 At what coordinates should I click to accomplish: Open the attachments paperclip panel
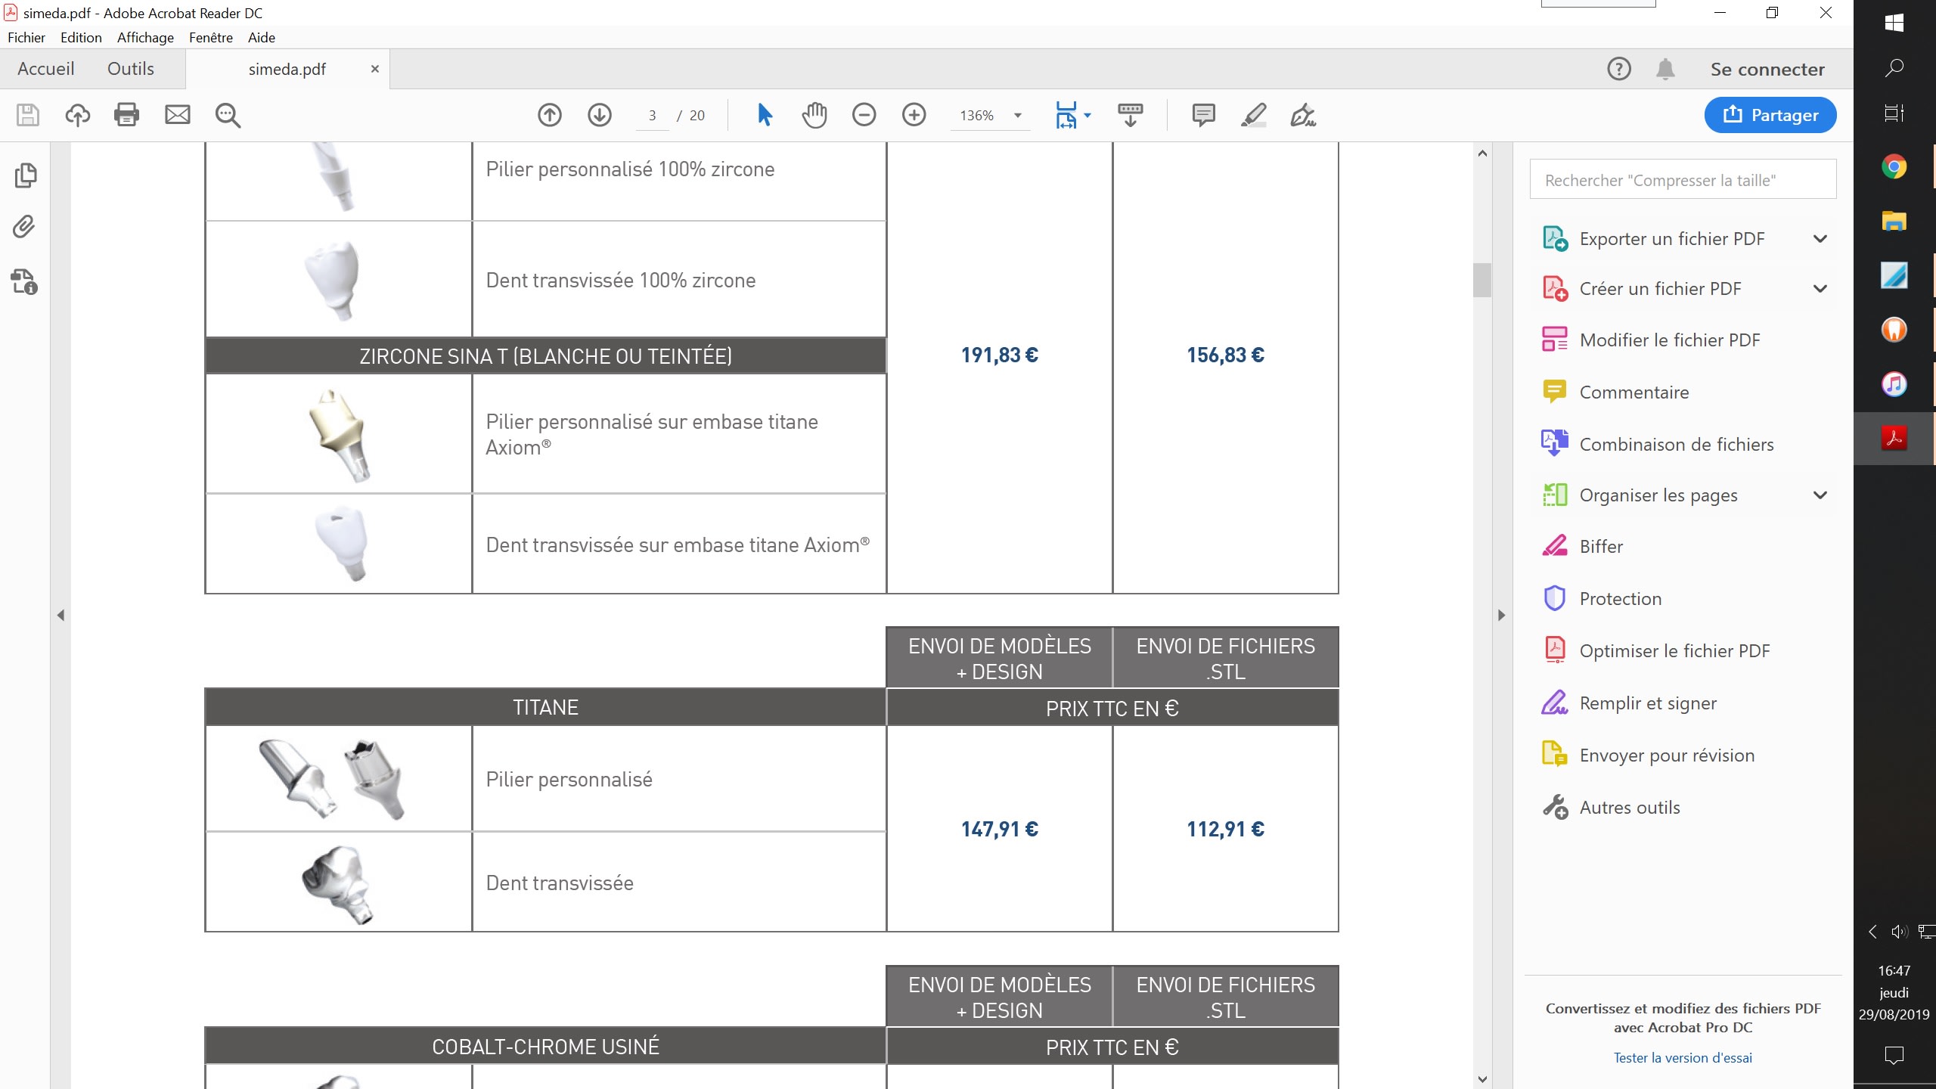24,227
